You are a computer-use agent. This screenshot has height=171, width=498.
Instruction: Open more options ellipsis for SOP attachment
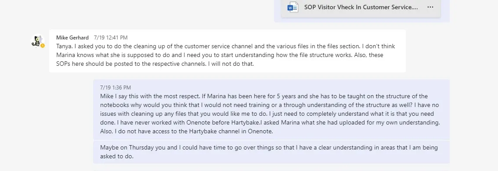pyautogui.click(x=430, y=7)
